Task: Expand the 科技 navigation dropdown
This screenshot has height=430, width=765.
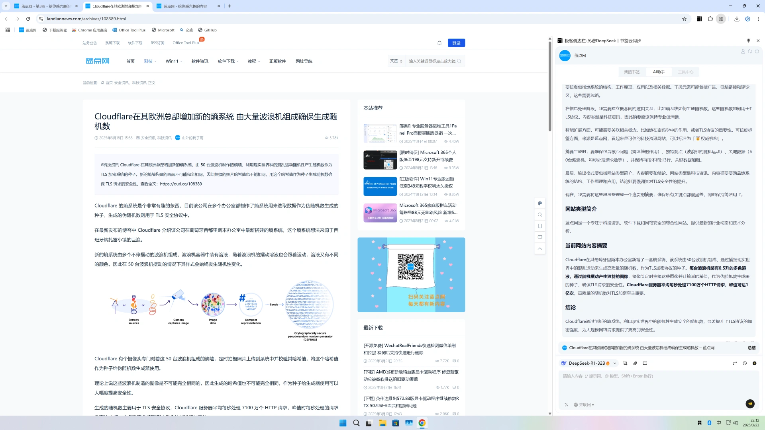Action: coord(150,61)
